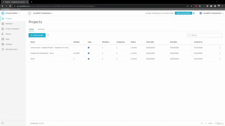Click the BIM 360 admin launch icon

[3, 49]
